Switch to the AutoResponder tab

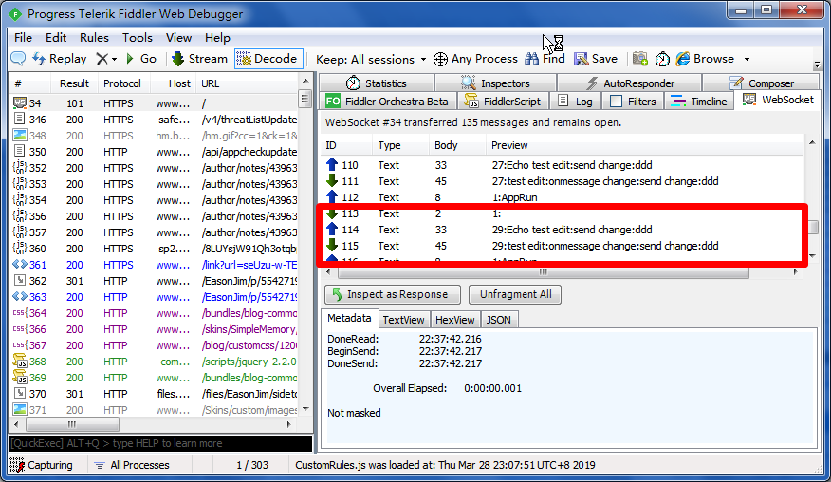[630, 83]
